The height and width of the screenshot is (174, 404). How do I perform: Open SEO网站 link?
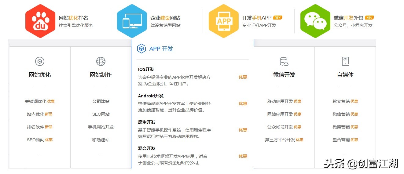[x=101, y=114]
